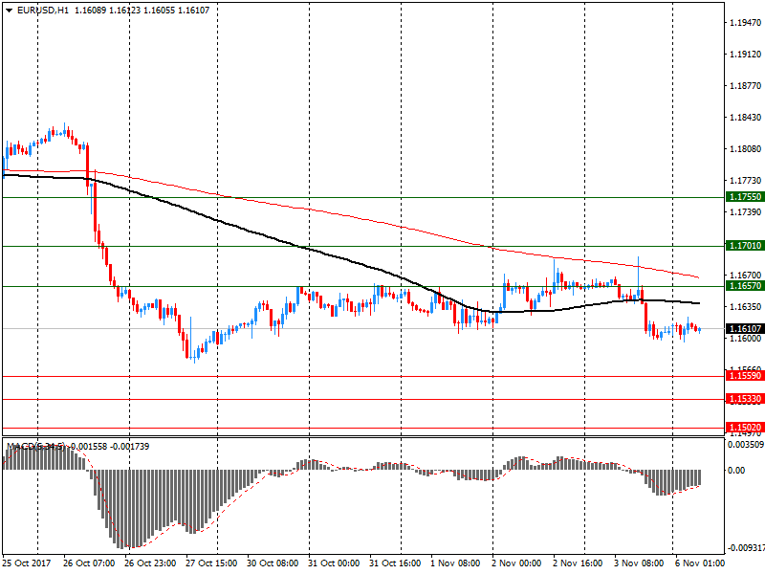Image resolution: width=765 pixels, height=574 pixels.
Task: Click the 1.16350 price scale value
Action: (x=745, y=306)
